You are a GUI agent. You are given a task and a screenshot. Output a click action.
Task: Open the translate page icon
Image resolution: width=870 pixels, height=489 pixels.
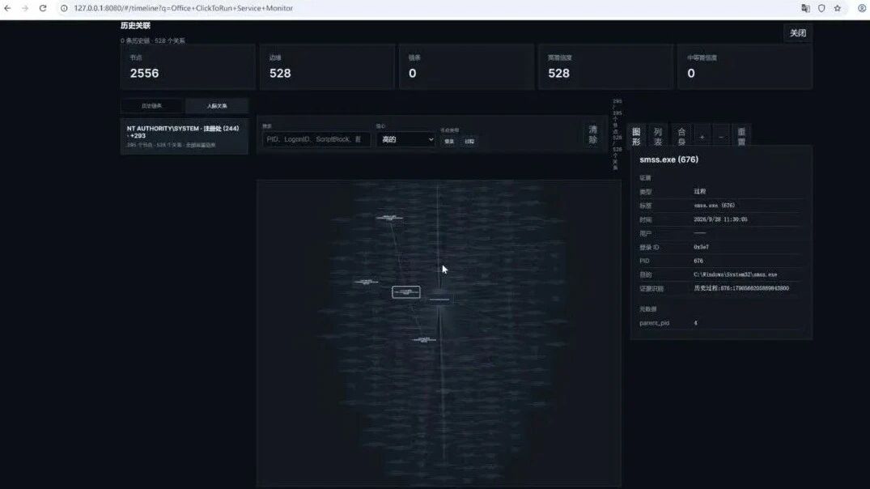pyautogui.click(x=805, y=8)
